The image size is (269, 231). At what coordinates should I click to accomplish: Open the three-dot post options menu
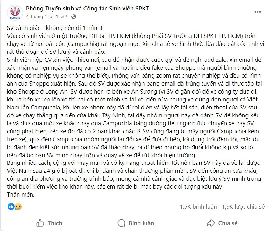[258, 12]
